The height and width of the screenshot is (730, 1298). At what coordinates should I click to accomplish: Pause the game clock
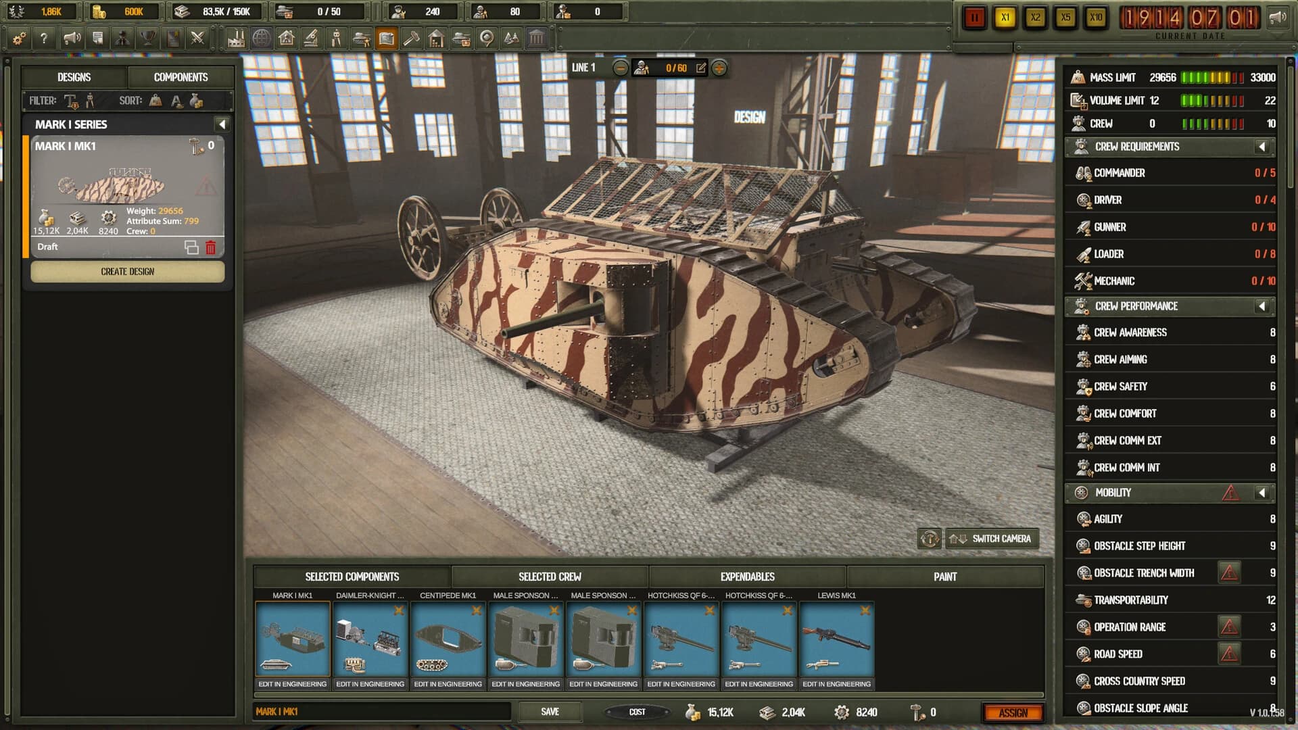pyautogui.click(x=975, y=18)
